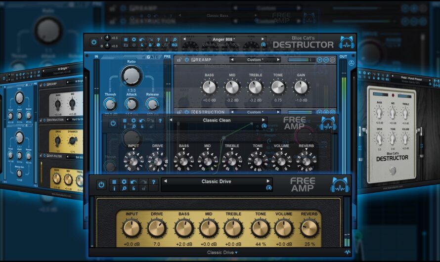Click Gate Ratio knob
Screen dimensions: 440x262
[132, 76]
